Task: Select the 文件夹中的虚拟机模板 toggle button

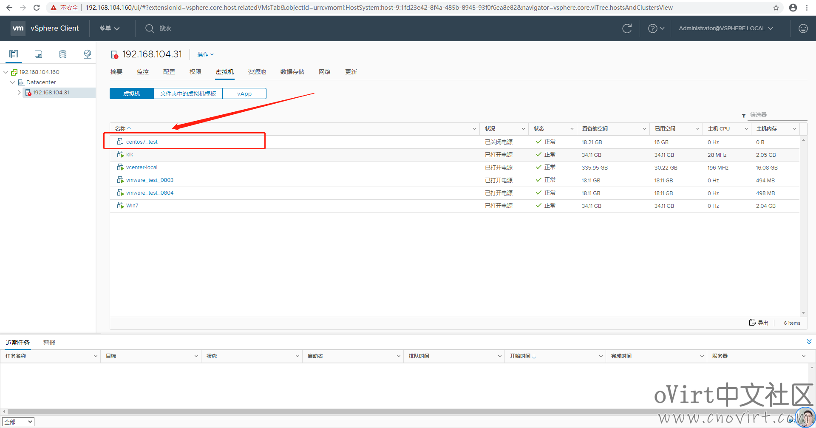Action: [188, 94]
